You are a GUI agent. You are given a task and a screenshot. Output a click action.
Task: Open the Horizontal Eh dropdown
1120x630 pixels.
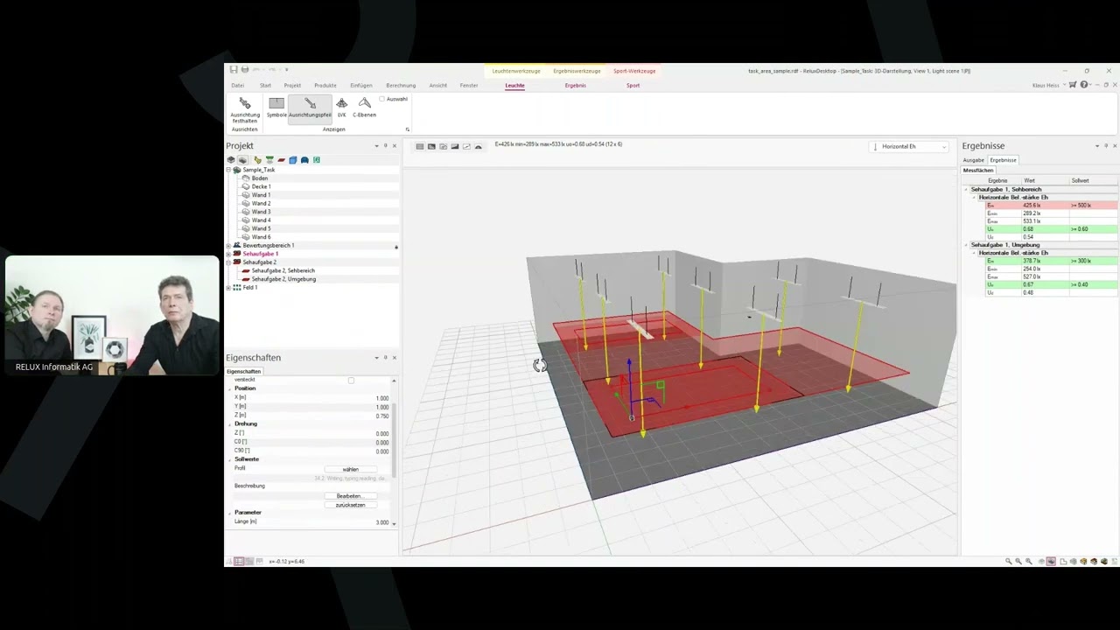(910, 146)
